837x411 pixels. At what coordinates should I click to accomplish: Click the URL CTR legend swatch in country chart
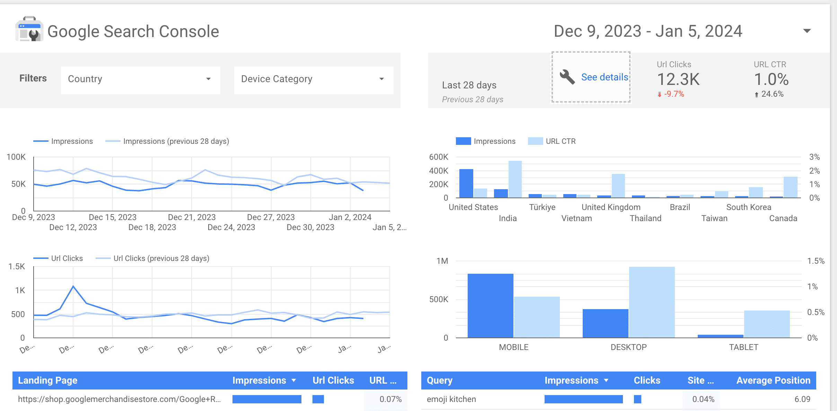(x=535, y=141)
